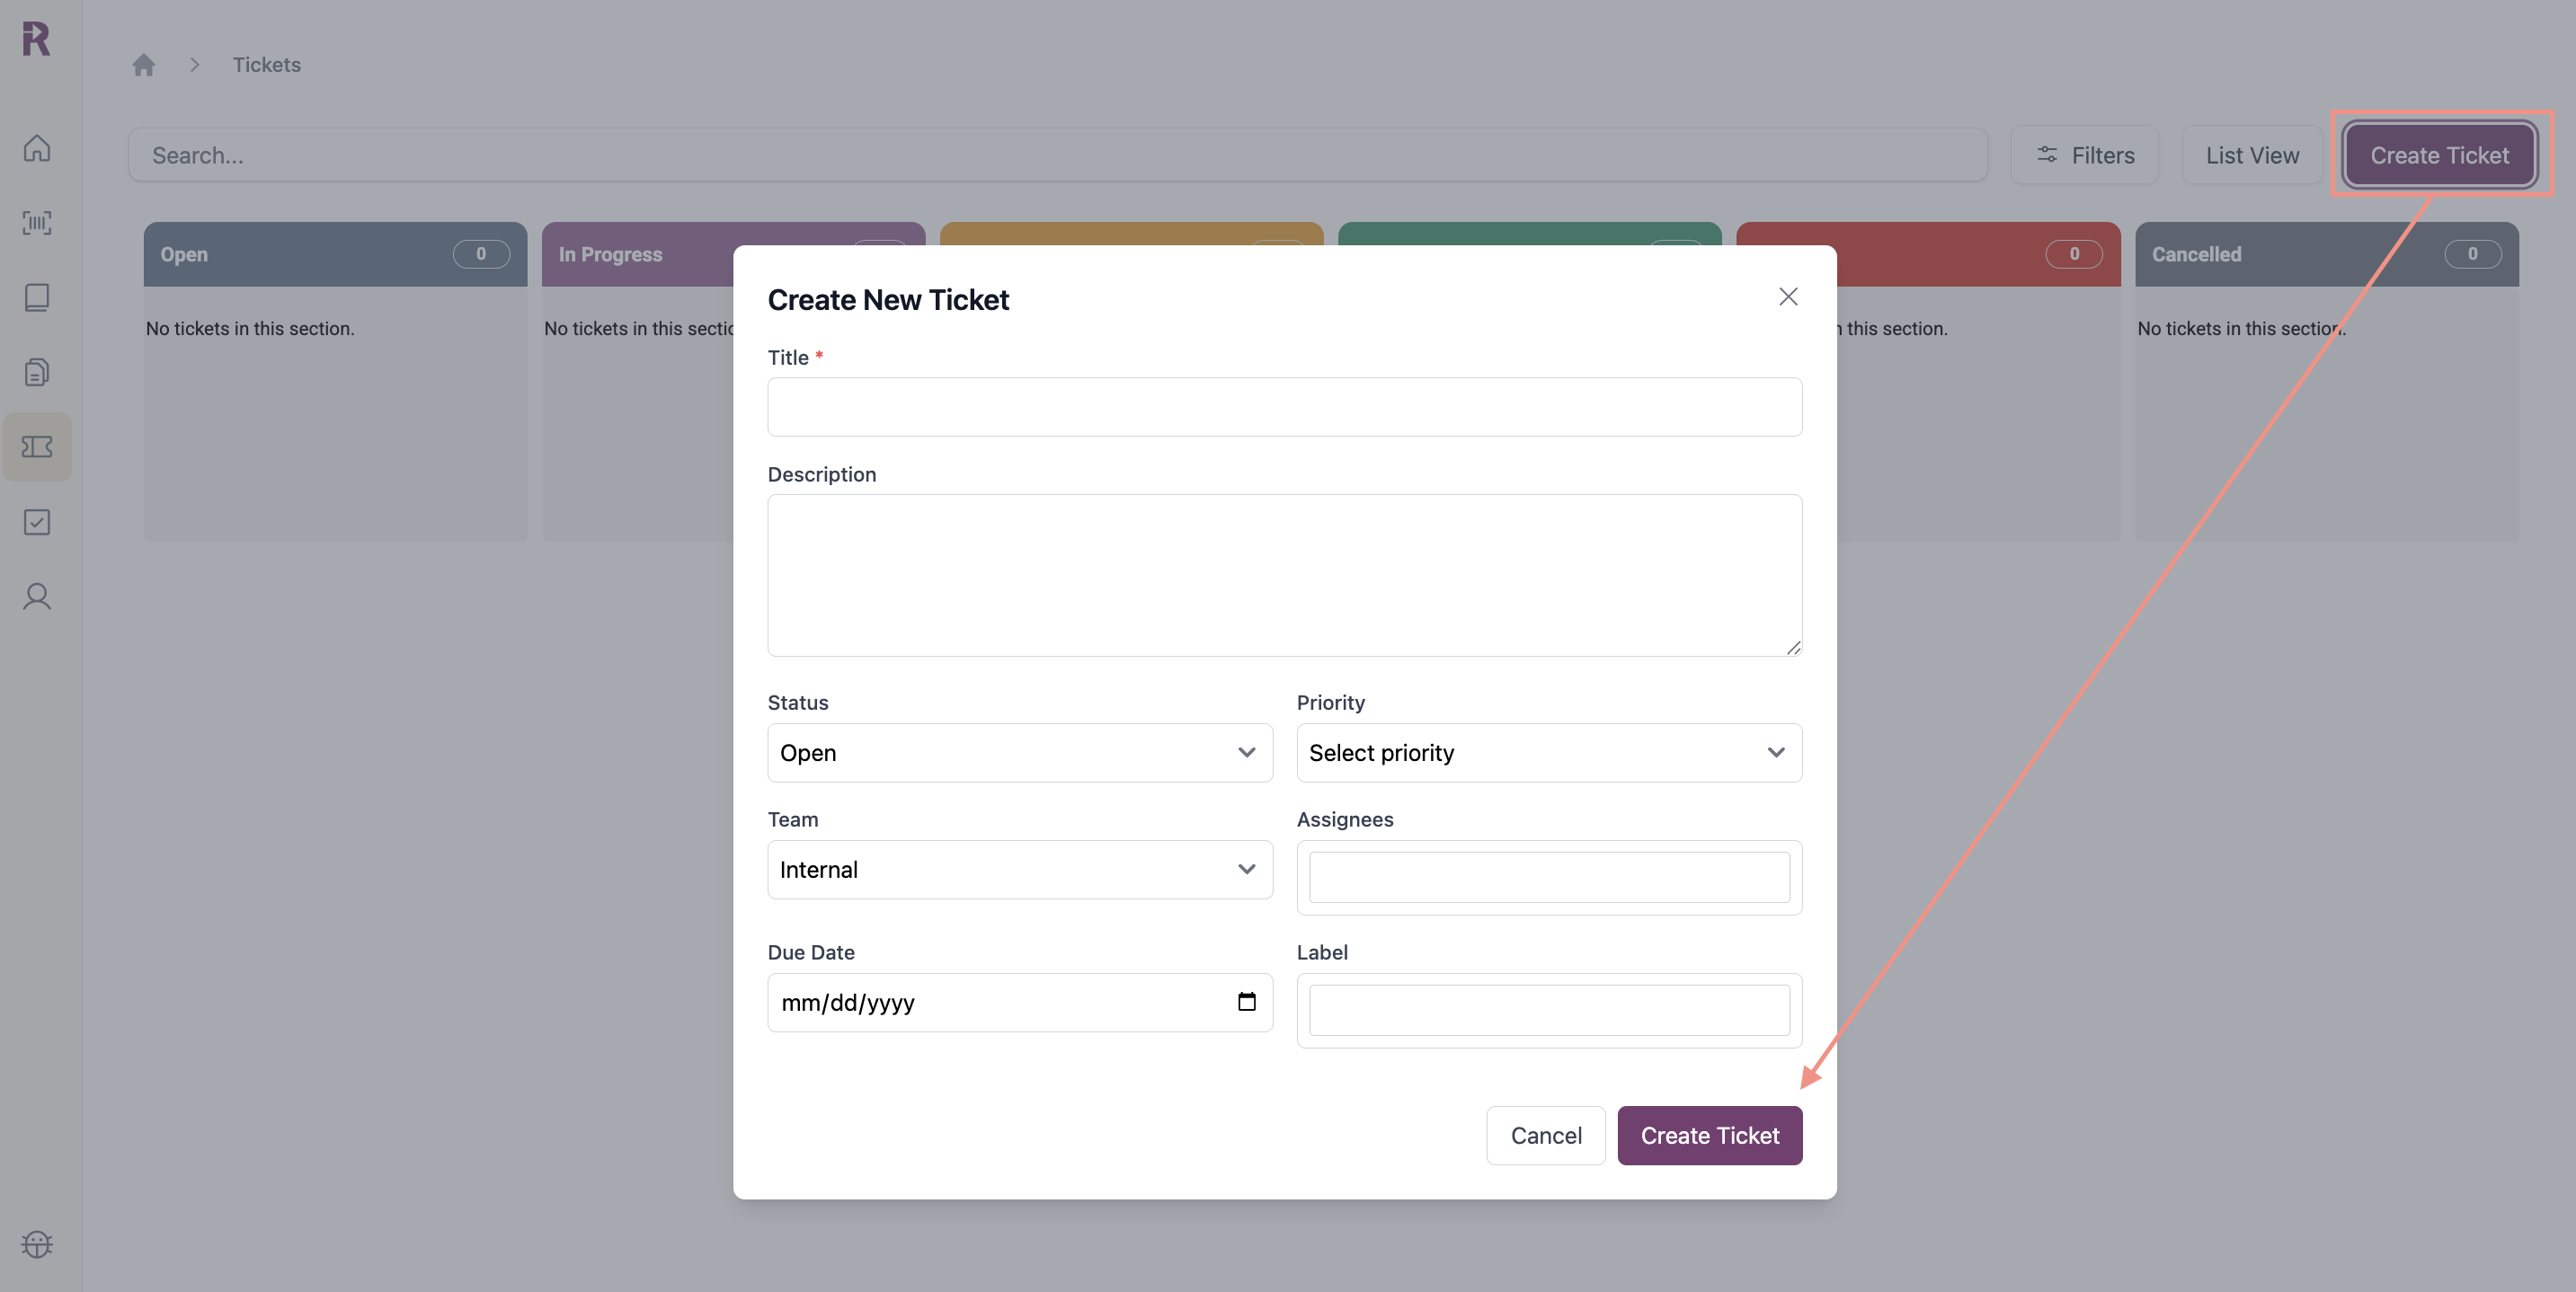Click the bug report icon at bottom sidebar
2576x1292 pixels.
pos(37,1244)
